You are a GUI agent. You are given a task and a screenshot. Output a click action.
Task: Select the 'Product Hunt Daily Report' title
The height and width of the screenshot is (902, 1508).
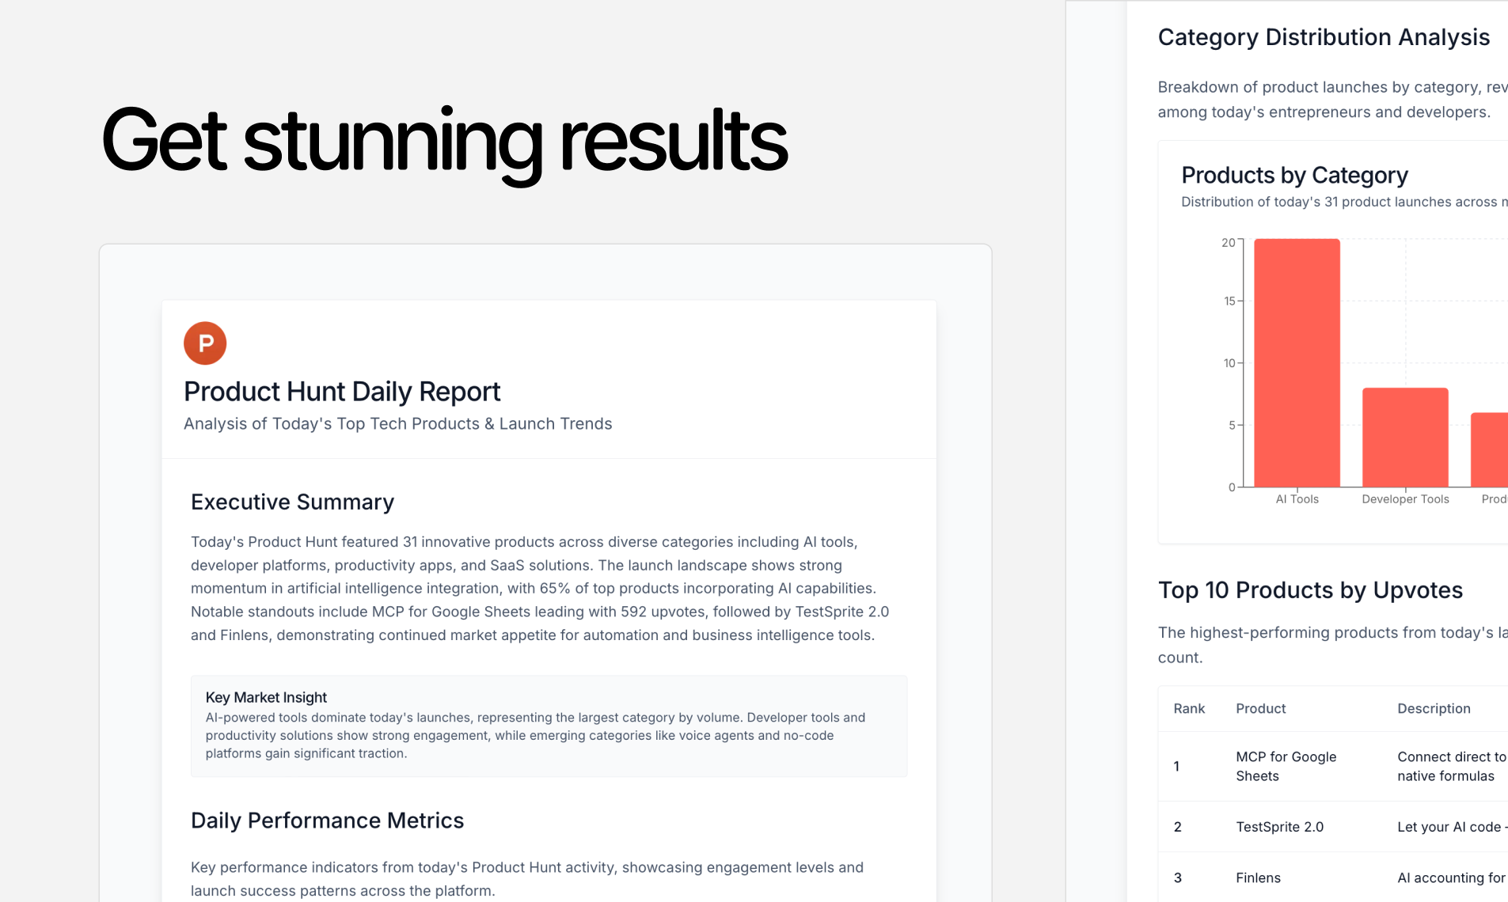pos(342,392)
